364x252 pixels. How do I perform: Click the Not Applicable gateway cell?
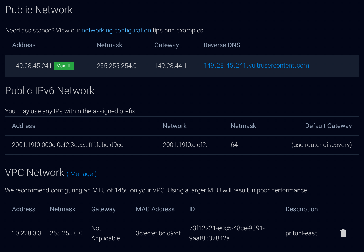click(x=105, y=233)
